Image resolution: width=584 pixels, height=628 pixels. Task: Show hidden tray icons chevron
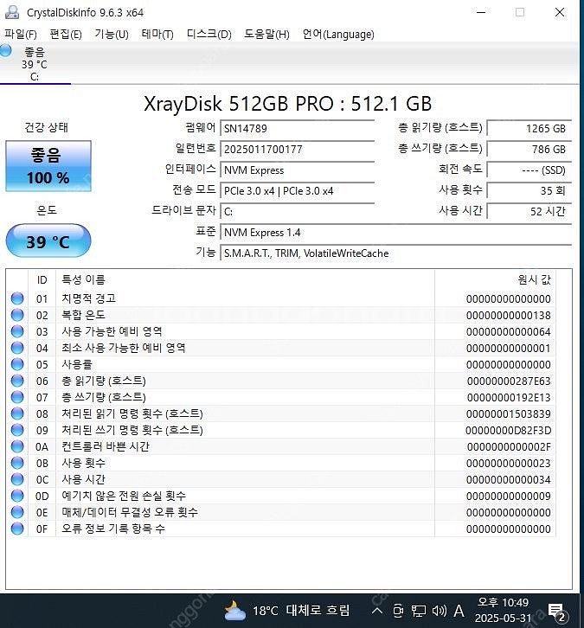click(x=377, y=611)
